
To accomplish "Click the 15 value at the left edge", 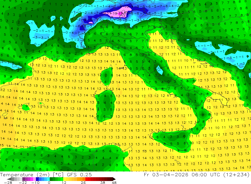I will (2, 145).
